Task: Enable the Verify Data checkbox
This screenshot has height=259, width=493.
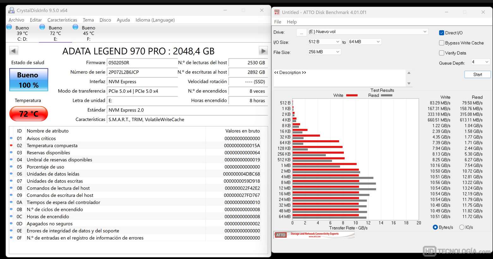Action: 441,53
